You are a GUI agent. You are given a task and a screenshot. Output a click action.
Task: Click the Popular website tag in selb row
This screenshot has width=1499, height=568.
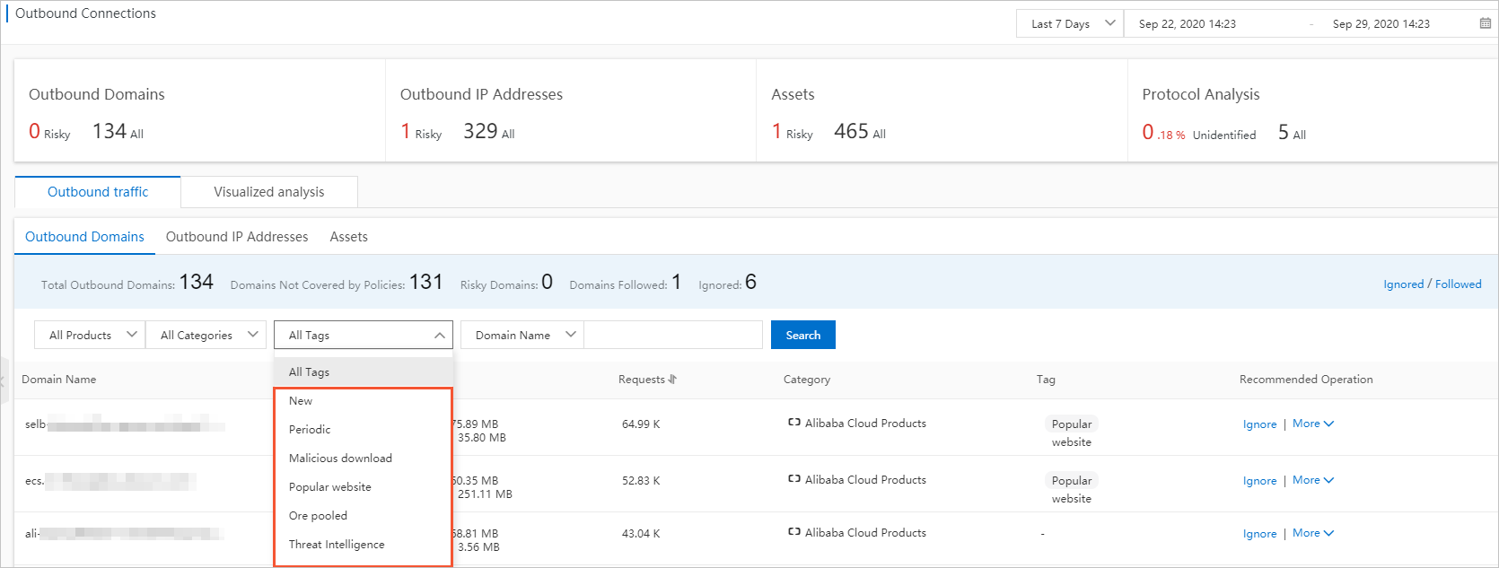pos(1072,433)
